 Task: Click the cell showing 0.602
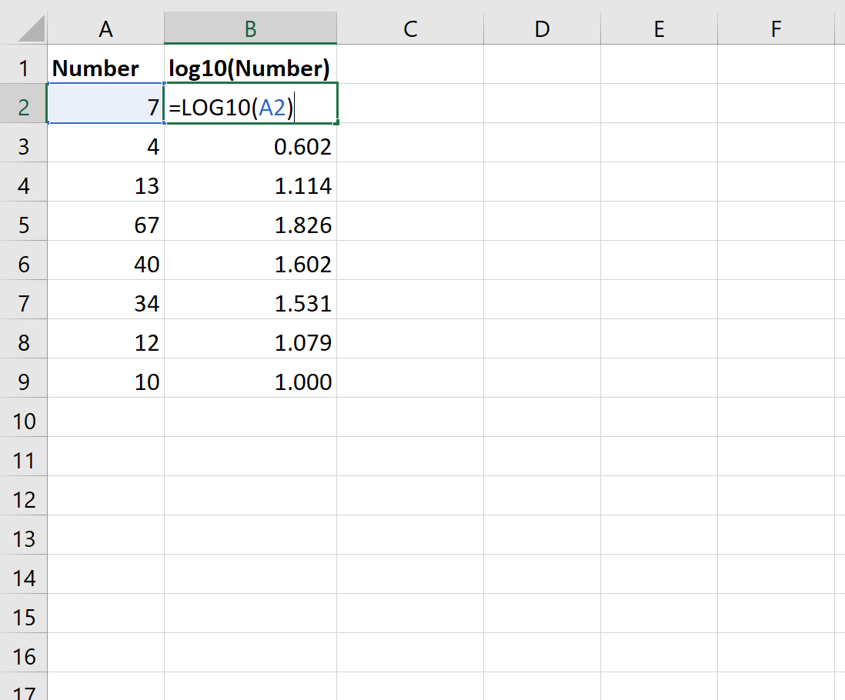click(252, 146)
